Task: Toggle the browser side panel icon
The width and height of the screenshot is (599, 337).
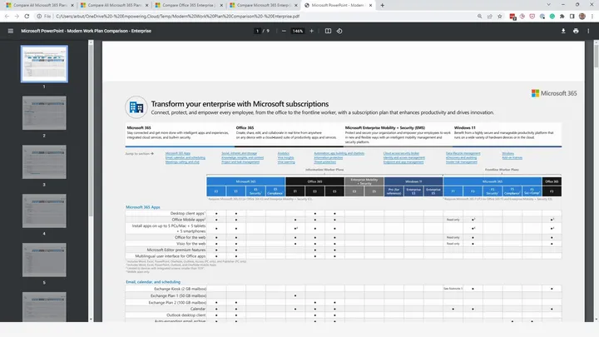Action: [x=572, y=17]
